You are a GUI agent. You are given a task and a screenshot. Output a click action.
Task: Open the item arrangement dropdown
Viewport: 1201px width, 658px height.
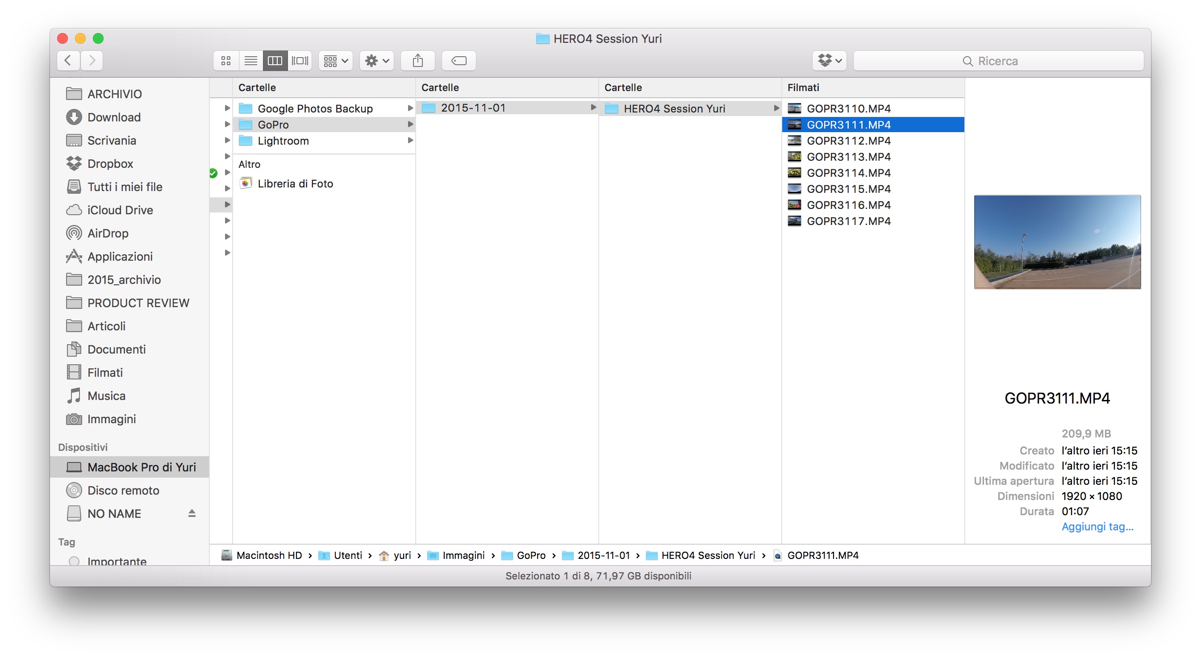(x=335, y=61)
